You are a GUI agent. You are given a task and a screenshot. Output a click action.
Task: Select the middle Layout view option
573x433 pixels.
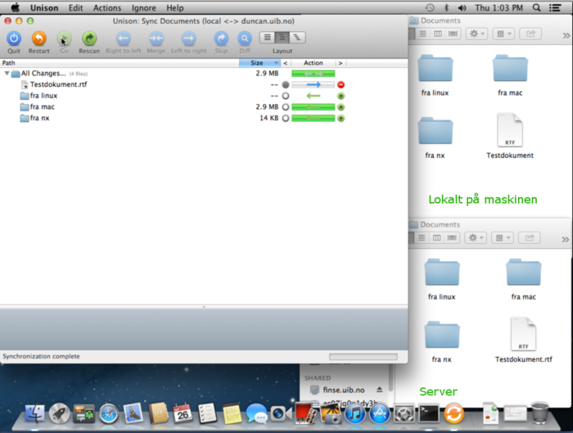coord(282,38)
